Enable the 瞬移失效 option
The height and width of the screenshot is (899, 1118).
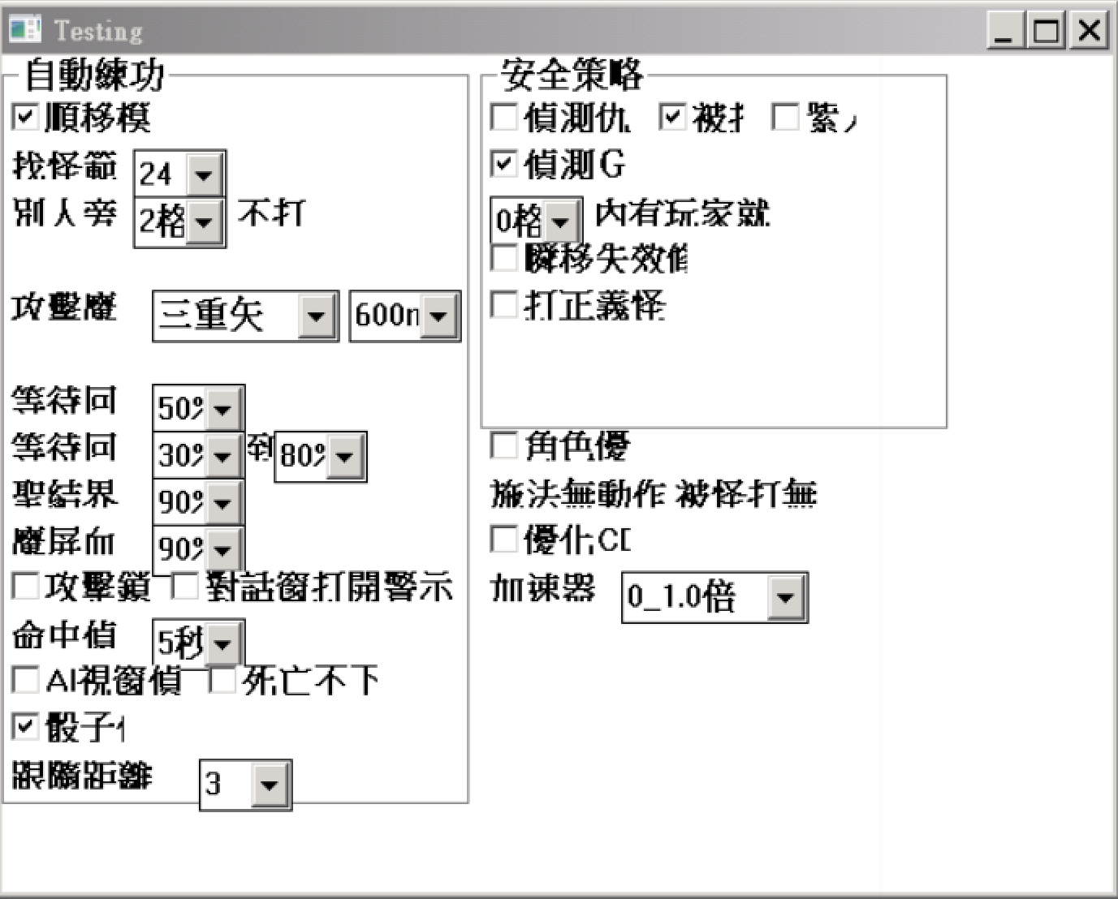pos(504,259)
